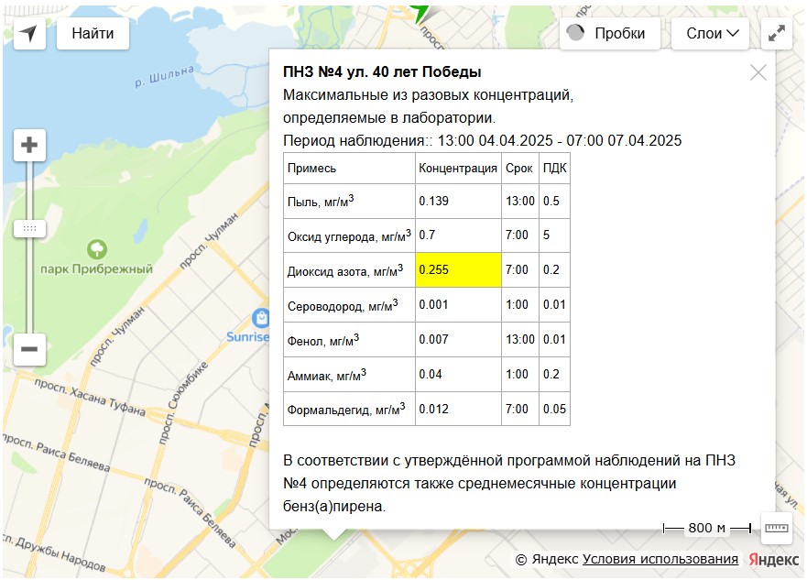Close the ПНЗ №4 info balloon
807x580 pixels.
[x=758, y=73]
